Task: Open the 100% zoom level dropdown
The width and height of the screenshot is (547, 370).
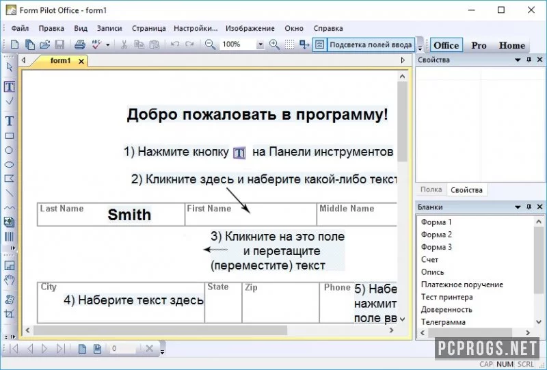Action: [261, 44]
